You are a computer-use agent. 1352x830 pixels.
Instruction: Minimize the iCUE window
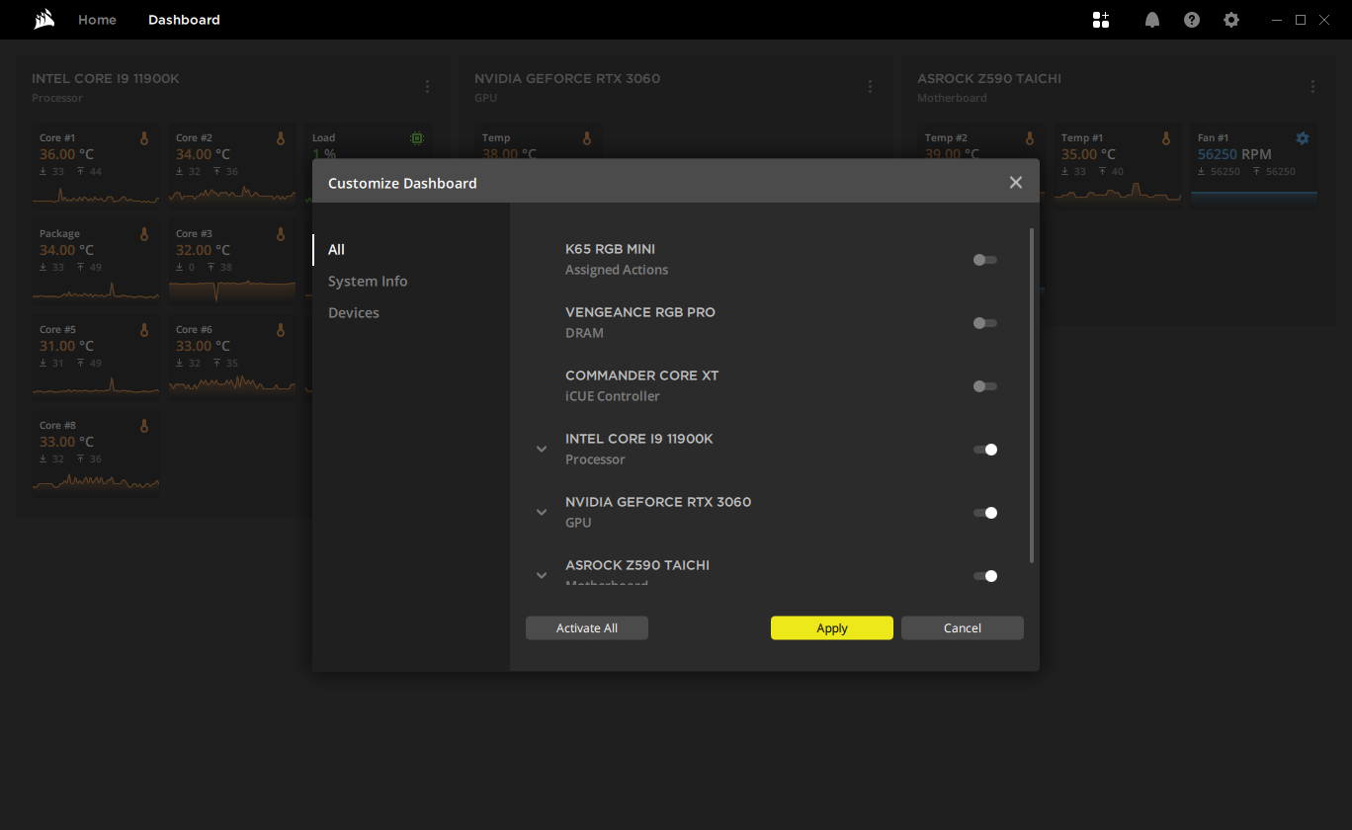[1277, 20]
